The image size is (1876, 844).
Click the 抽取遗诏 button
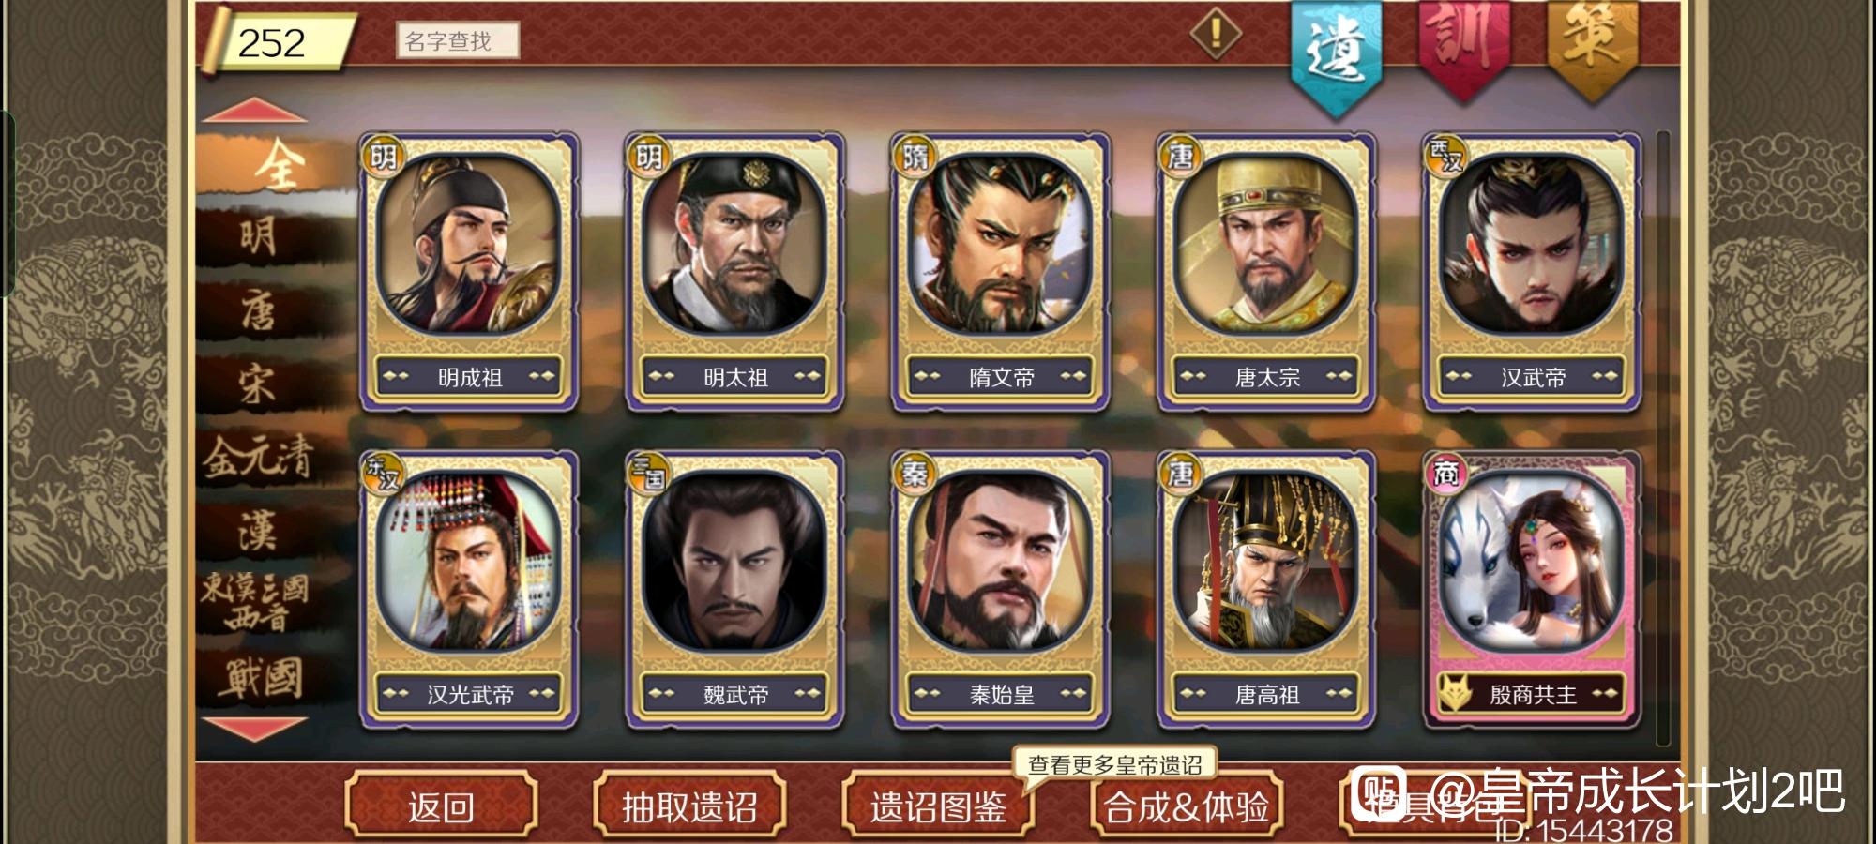tap(689, 806)
